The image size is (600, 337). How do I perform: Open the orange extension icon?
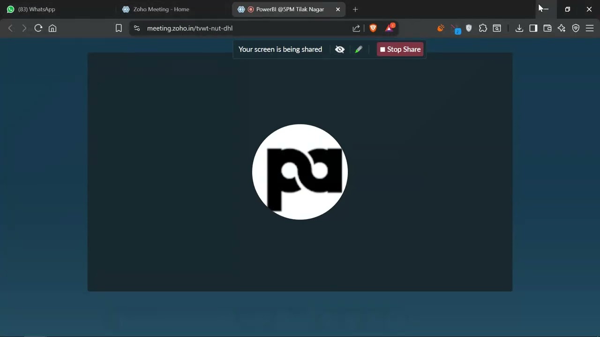441,28
